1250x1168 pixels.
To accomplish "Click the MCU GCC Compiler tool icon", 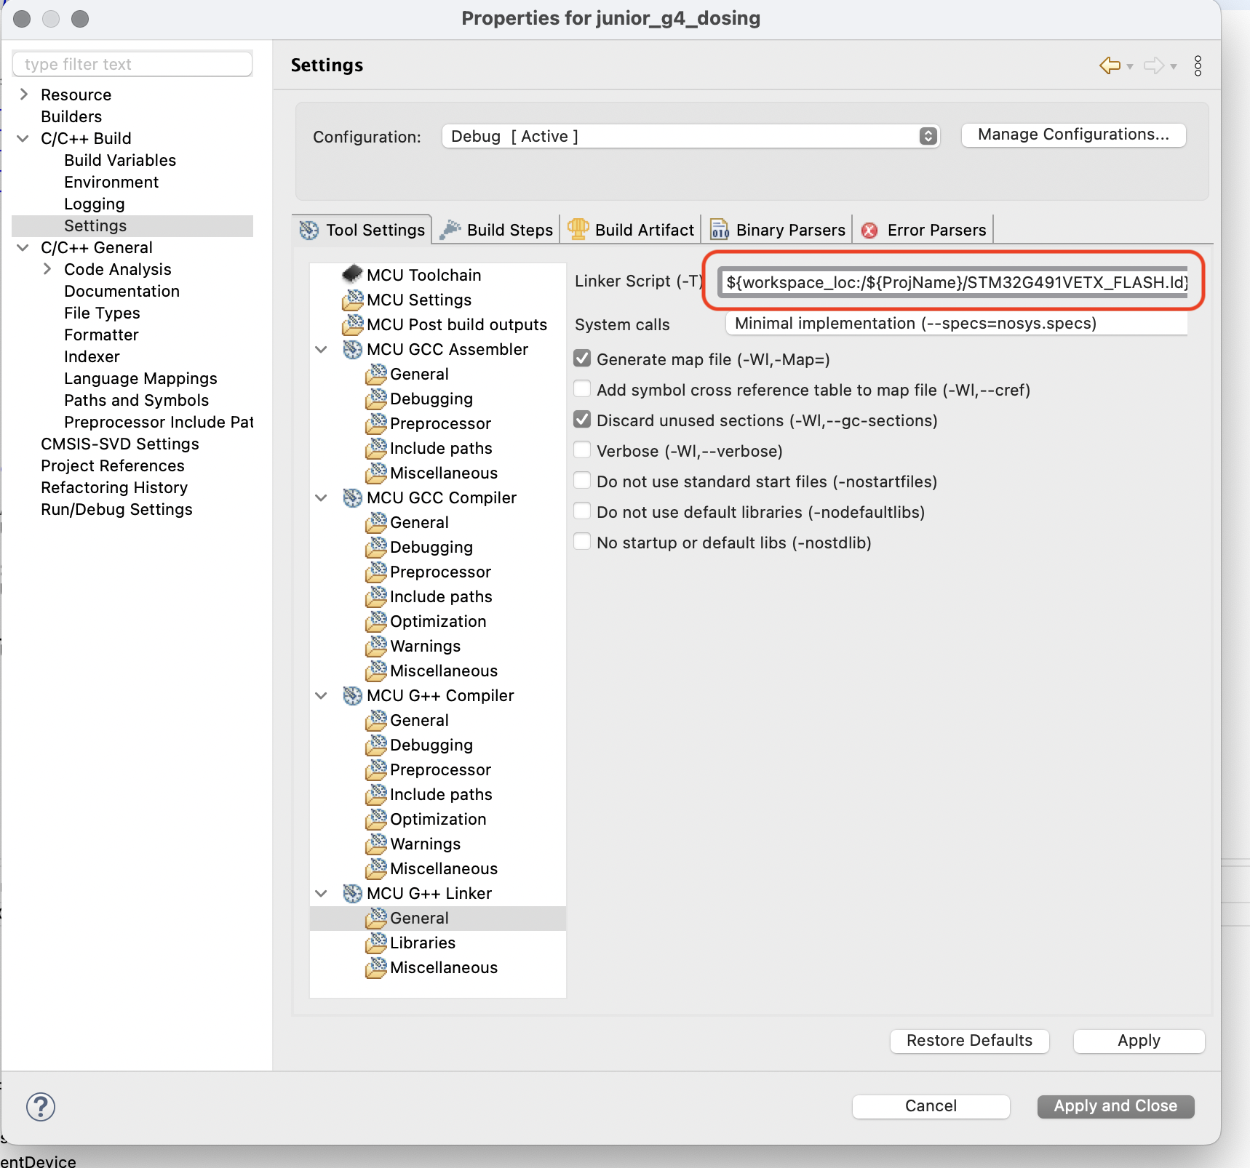I will pos(353,497).
